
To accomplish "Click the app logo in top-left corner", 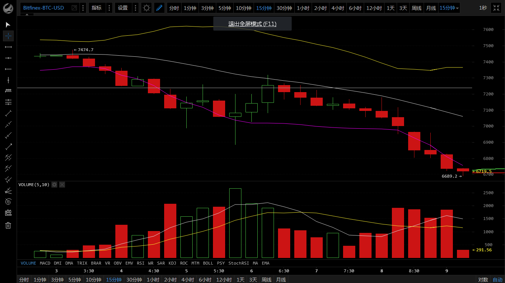I will click(8, 8).
